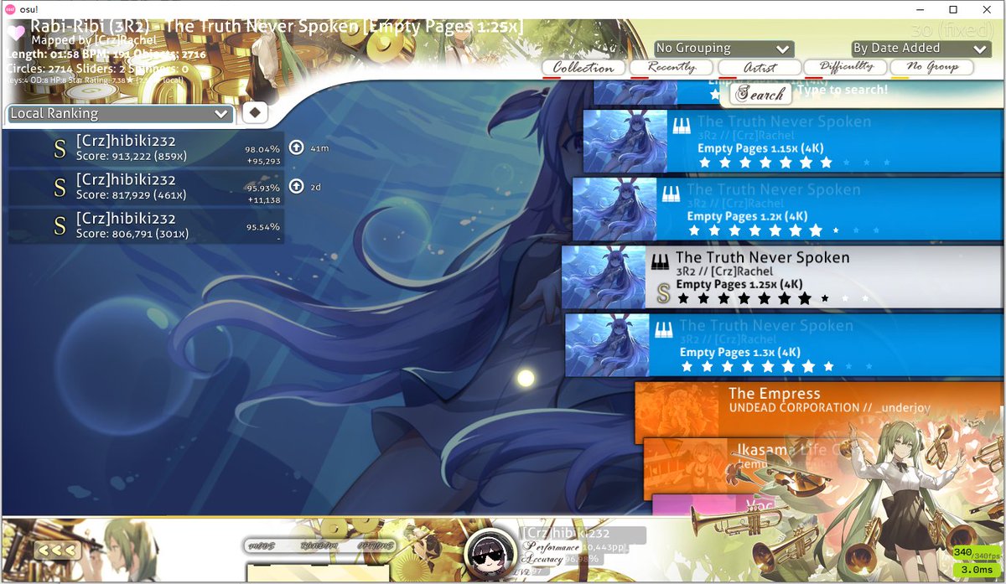The height and width of the screenshot is (584, 1006).
Task: Click the Search box
Action: click(x=760, y=94)
